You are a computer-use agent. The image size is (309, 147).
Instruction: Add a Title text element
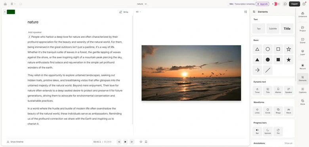pyautogui.click(x=287, y=28)
